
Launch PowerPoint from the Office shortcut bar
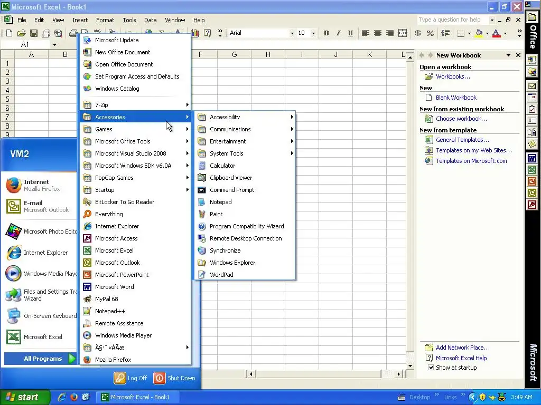tap(531, 181)
